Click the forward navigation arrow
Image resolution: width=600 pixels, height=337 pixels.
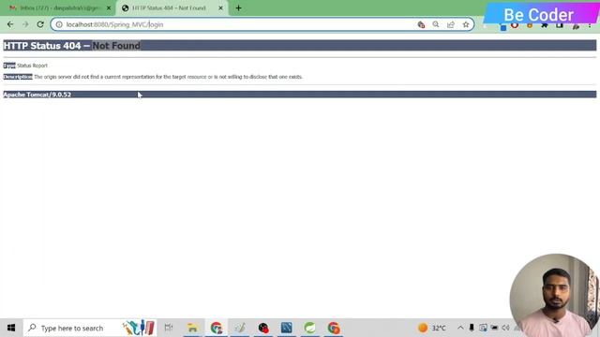[25, 24]
